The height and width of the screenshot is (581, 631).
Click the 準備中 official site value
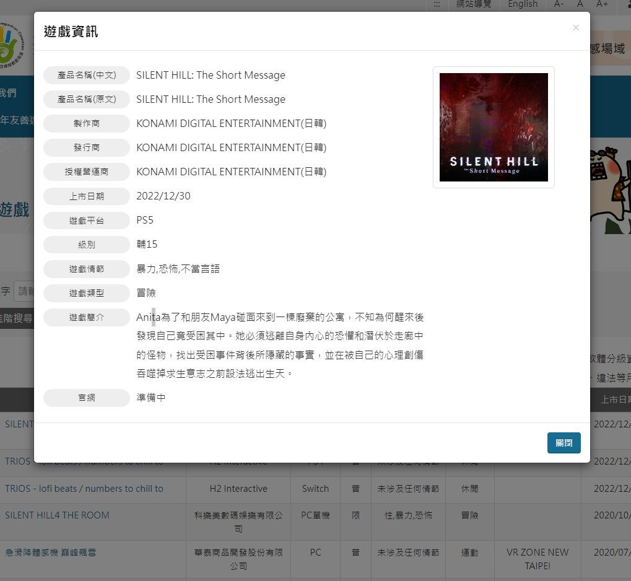151,398
